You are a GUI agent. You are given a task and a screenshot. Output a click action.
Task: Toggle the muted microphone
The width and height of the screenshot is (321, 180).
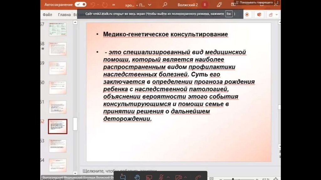coord(161,177)
